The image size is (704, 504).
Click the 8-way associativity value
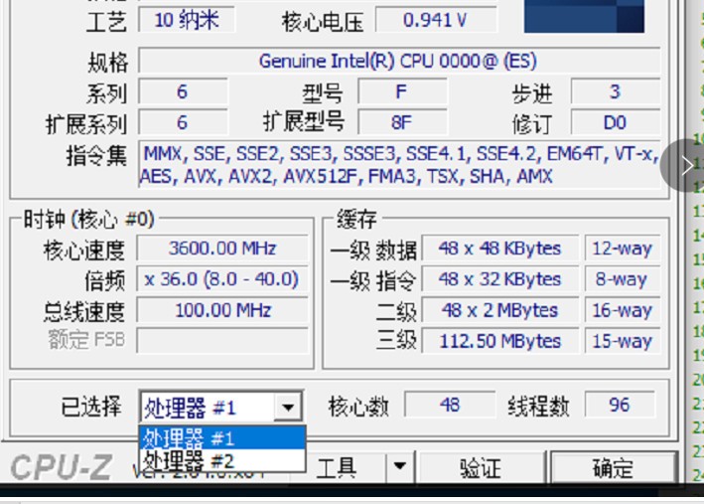point(623,279)
